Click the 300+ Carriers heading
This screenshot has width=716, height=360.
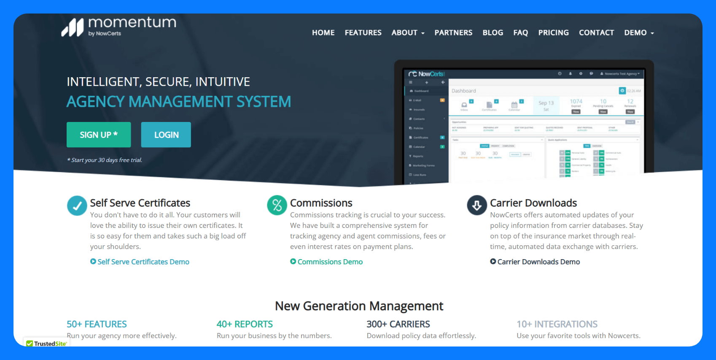pyautogui.click(x=398, y=324)
